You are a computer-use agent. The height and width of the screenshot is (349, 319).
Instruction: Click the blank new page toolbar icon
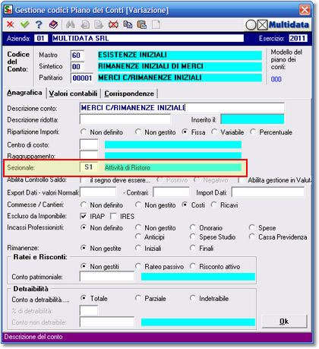pos(156,24)
